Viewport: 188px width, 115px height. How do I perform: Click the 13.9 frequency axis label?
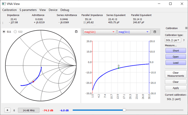pyautogui.click(x=118, y=96)
